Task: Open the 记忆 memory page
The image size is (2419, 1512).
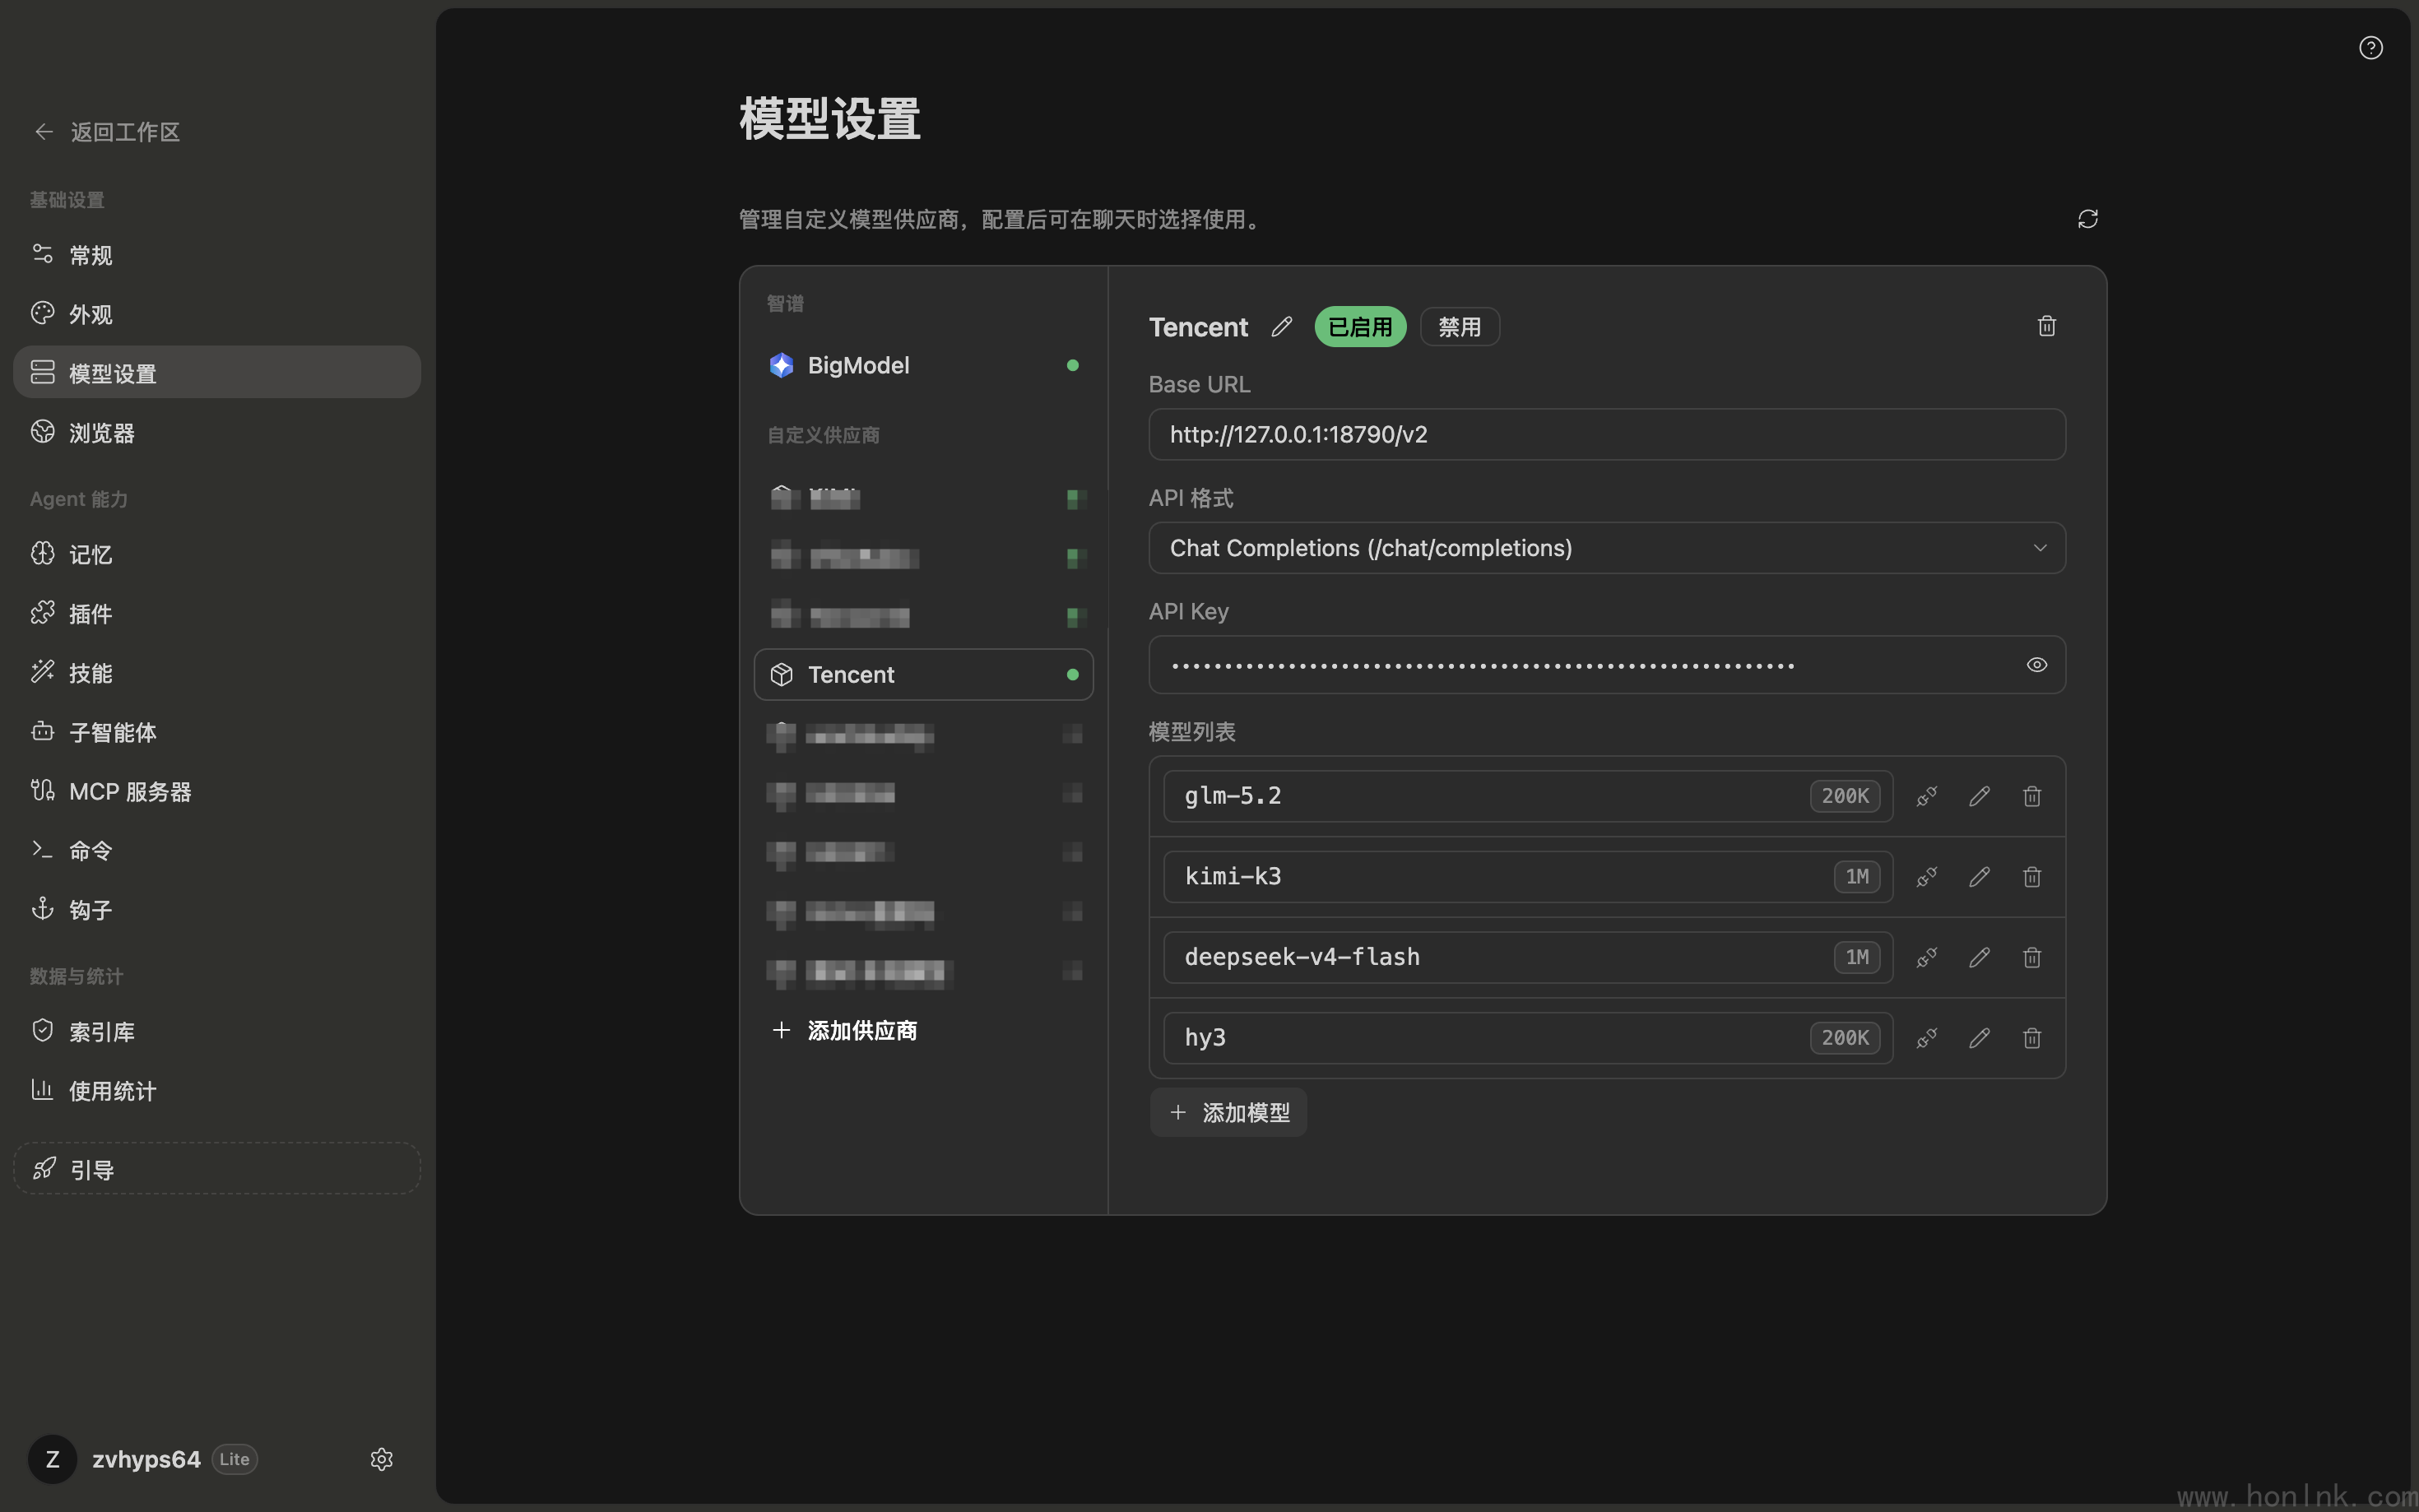Action: 217,554
